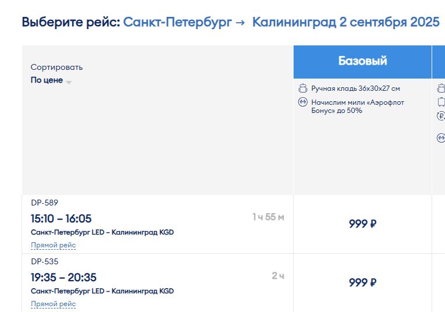The image size is (445, 312).
Task: Click the flight number DP-589
Action: tap(44, 203)
